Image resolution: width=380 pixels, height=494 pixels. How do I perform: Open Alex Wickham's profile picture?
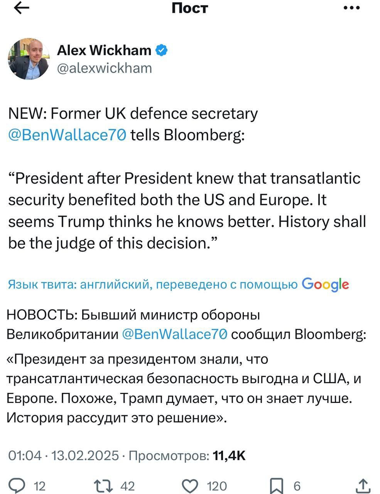29,59
